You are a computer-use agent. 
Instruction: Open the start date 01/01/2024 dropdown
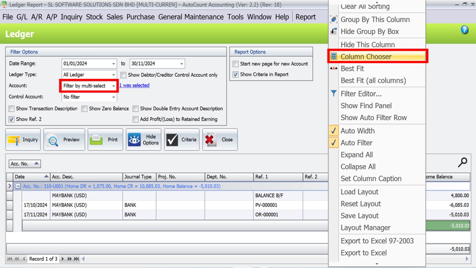coord(113,64)
